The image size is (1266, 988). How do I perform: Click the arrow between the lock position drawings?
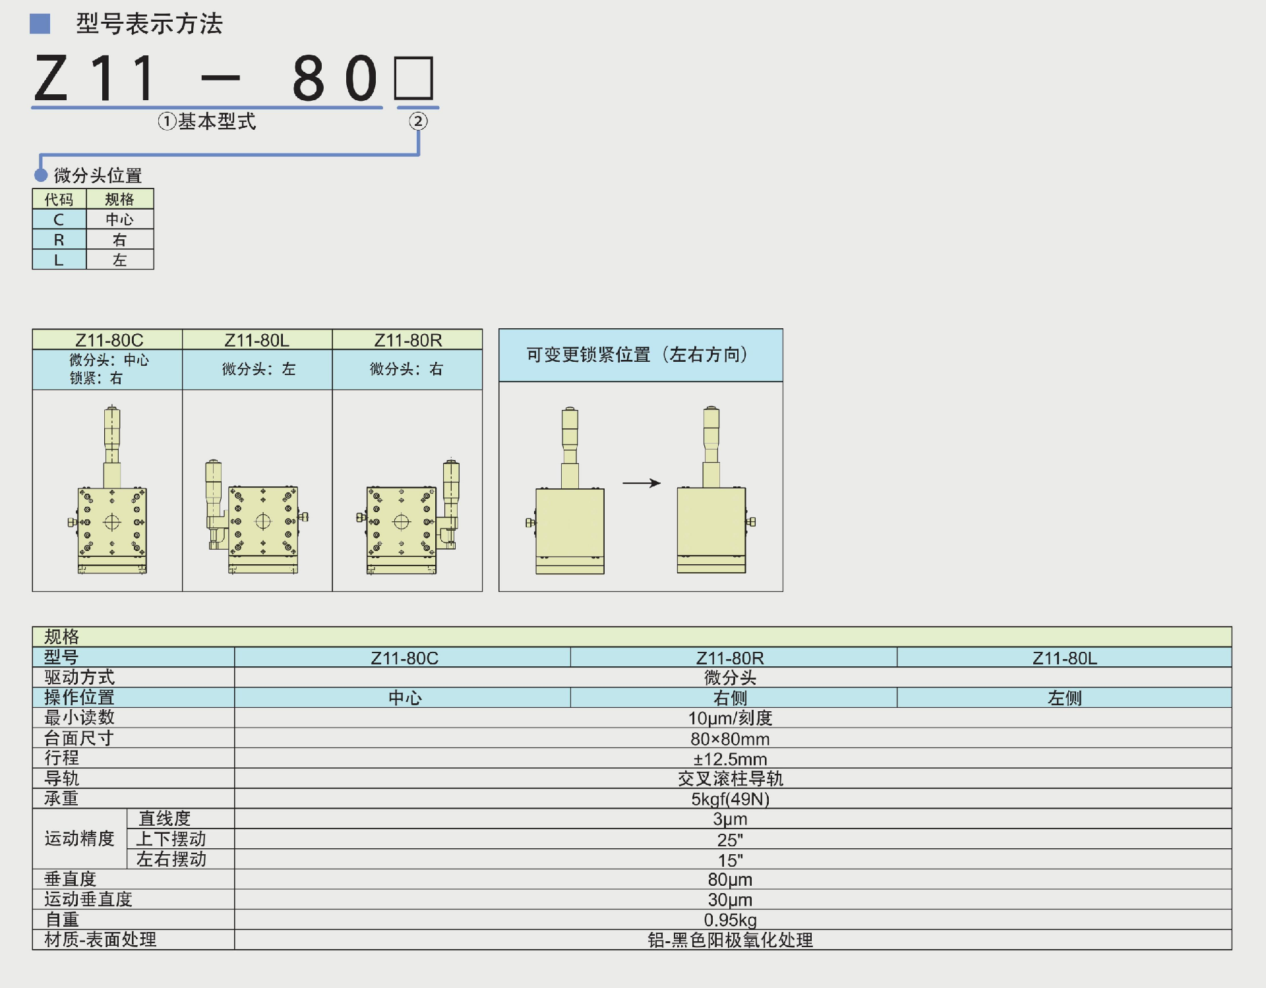point(641,483)
